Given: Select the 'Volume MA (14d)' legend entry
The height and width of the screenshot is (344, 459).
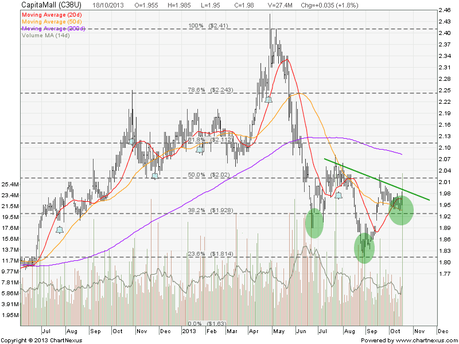Looking at the screenshot, I should pyautogui.click(x=46, y=36).
